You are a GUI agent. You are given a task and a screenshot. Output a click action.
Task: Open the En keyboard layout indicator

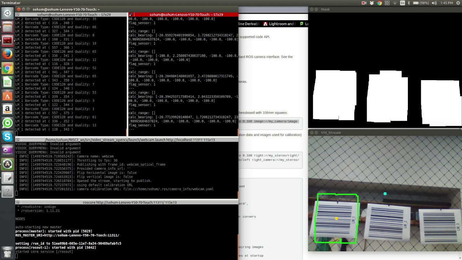402,3
